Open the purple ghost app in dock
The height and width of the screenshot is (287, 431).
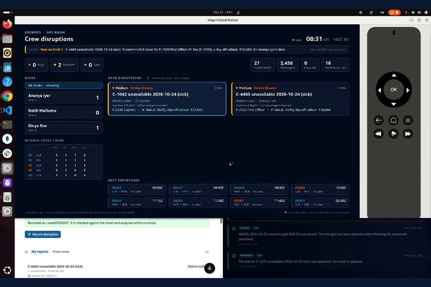[x=7, y=183]
